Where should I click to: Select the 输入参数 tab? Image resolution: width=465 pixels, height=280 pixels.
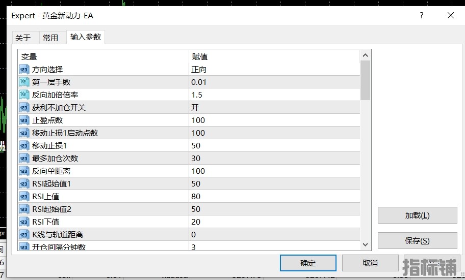coord(86,37)
